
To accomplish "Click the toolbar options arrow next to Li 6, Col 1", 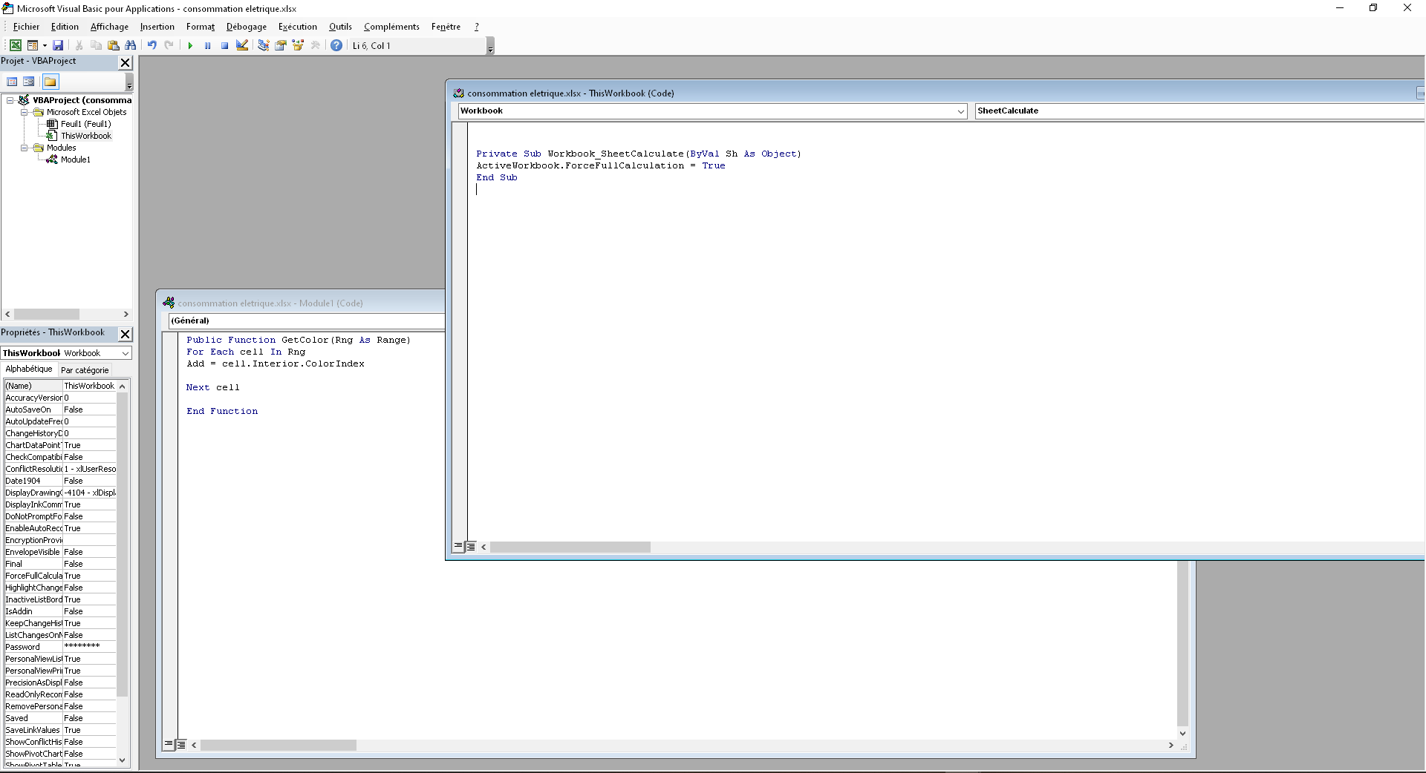I will click(490, 47).
